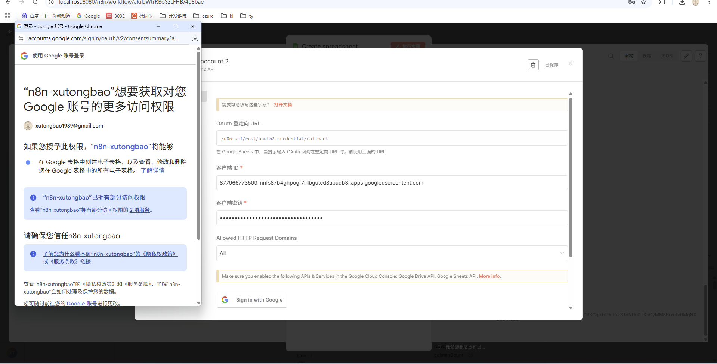Switch to the 架构 tab
This screenshot has width=717, height=364.
click(x=629, y=56)
